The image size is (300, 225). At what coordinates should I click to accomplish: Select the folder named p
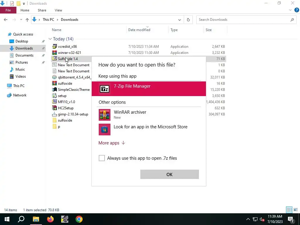coord(59,127)
